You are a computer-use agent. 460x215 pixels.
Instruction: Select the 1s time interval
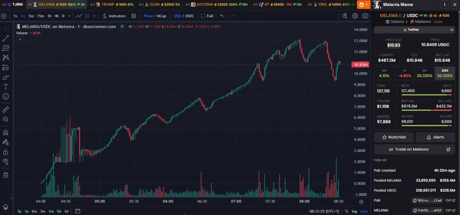pyautogui.click(x=15, y=16)
